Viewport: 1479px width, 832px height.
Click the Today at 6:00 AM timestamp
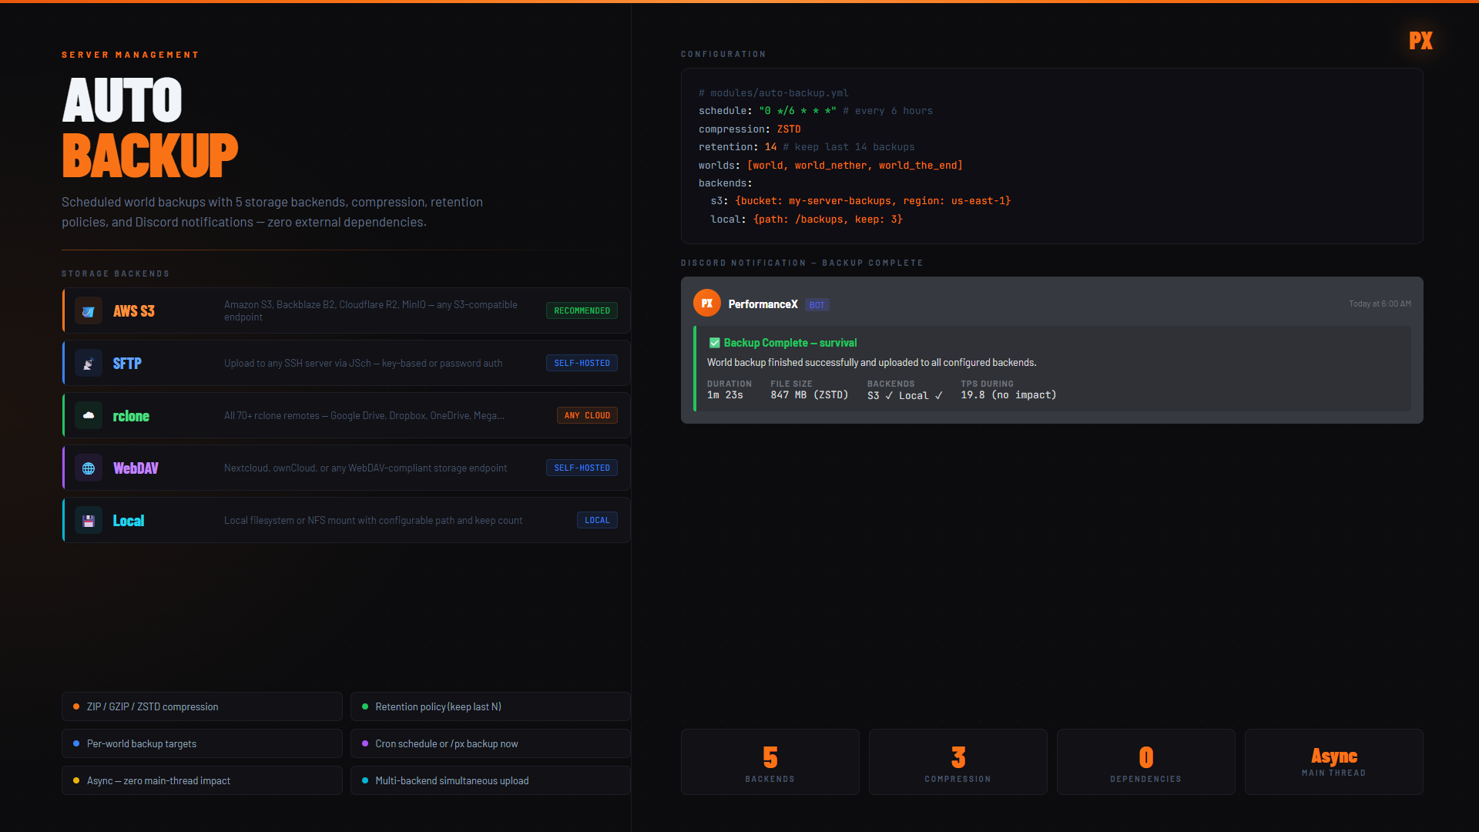pos(1380,304)
